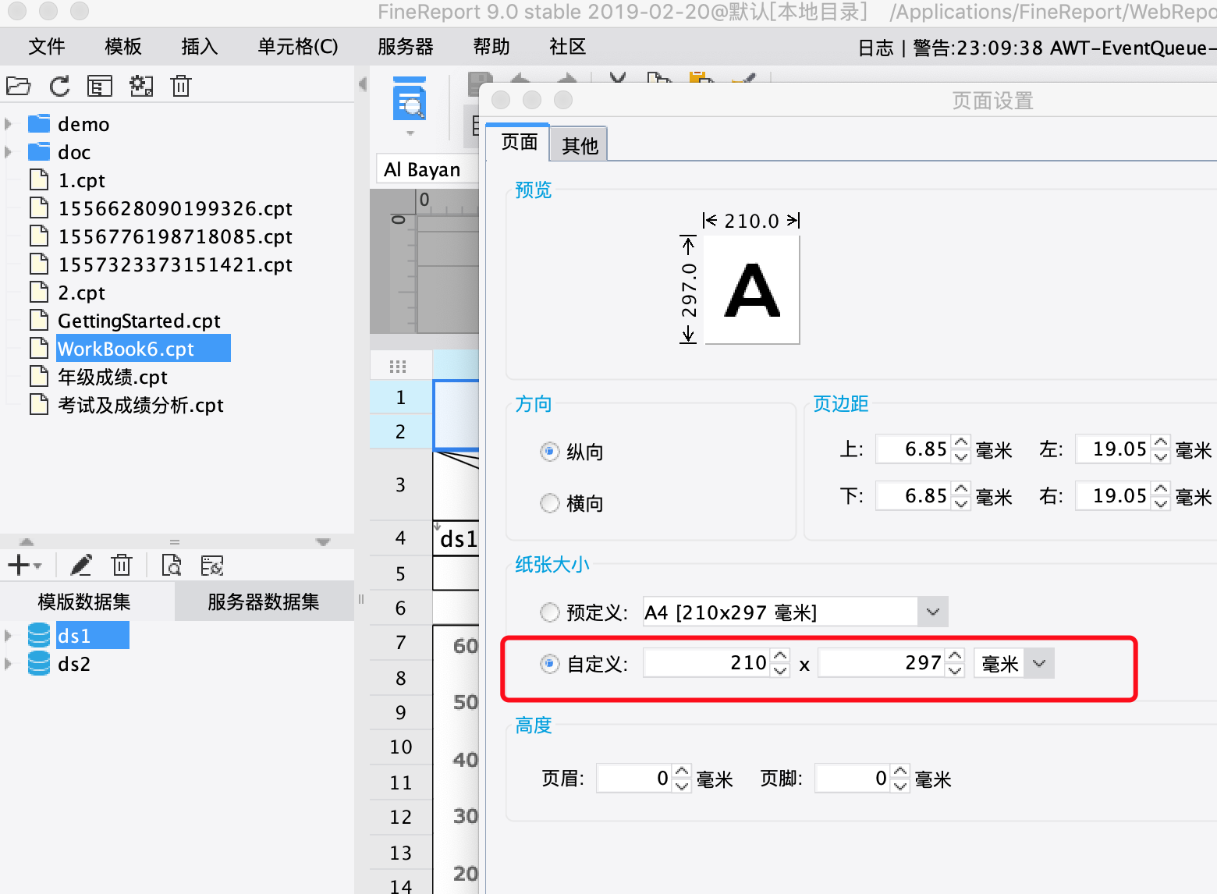Image resolution: width=1217 pixels, height=894 pixels.
Task: Click the custom height field showing 297
Action: click(x=882, y=663)
